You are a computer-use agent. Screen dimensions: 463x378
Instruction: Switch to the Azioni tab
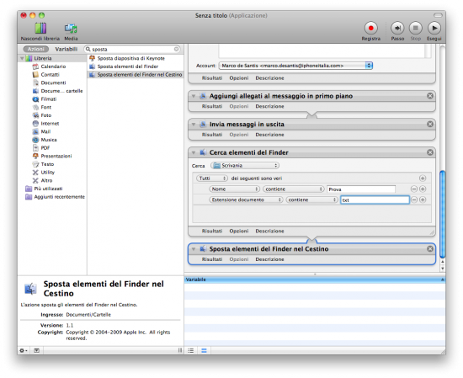click(x=35, y=49)
